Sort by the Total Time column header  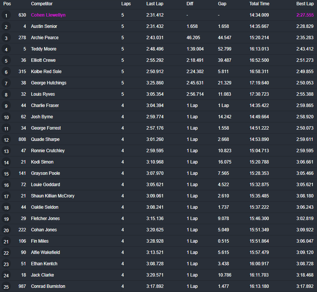point(259,4)
